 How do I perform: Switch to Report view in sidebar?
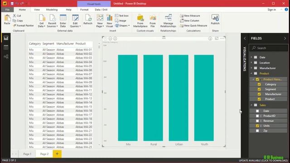coord(6,38)
